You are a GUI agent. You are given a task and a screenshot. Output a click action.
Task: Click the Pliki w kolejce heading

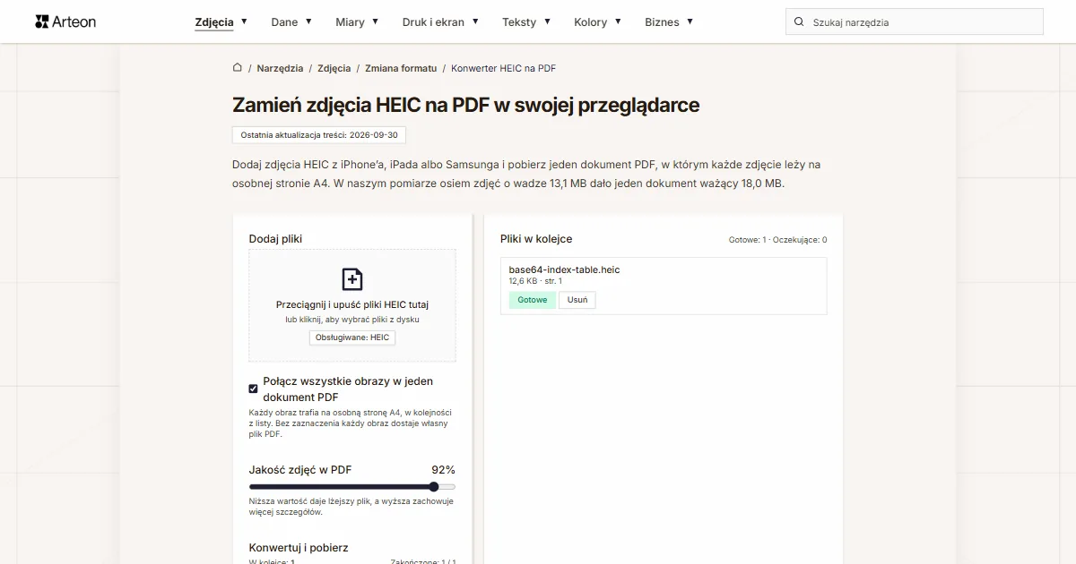pyautogui.click(x=536, y=239)
